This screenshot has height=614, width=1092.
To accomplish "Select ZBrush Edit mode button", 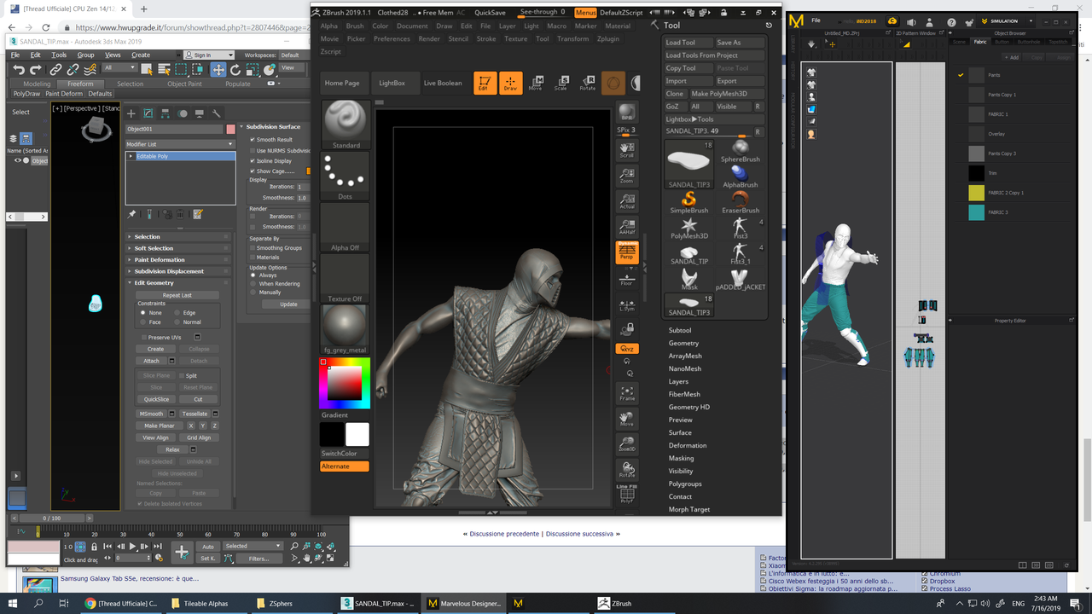I will (485, 83).
